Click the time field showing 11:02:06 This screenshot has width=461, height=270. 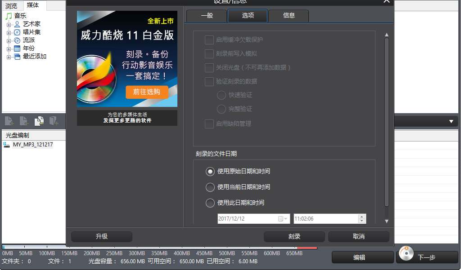(330, 219)
